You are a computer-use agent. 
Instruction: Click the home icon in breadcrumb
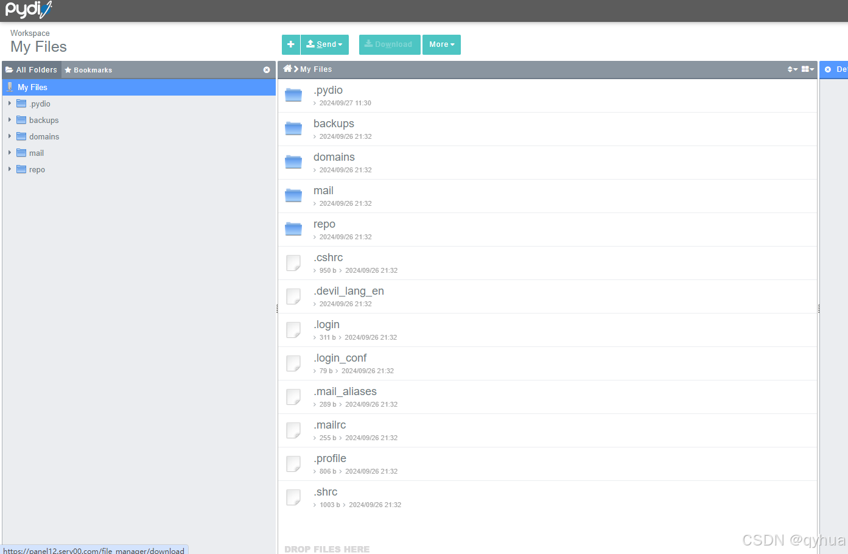287,69
